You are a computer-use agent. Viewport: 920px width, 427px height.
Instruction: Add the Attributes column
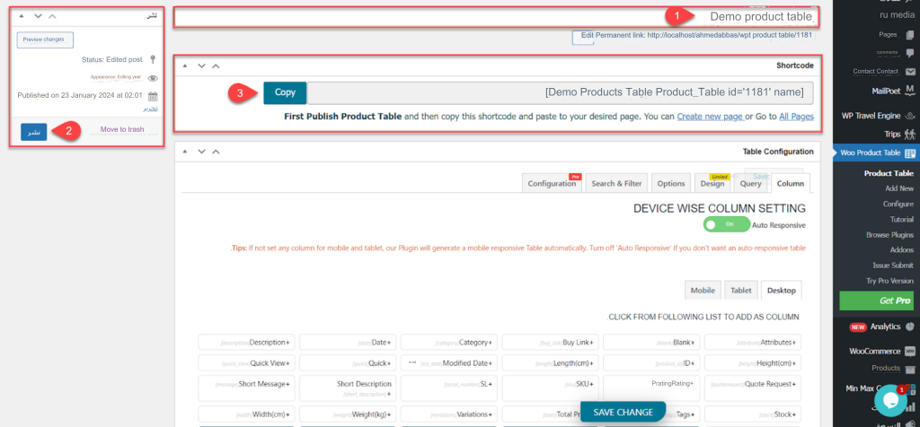pos(753,342)
